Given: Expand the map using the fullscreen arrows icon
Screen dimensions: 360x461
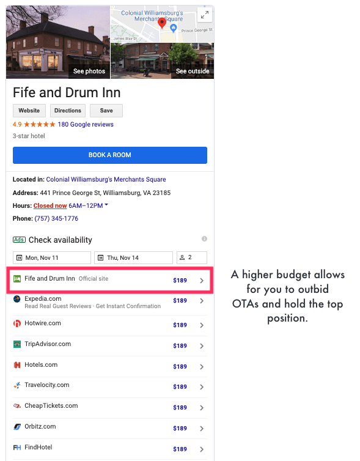Looking at the screenshot, I should [x=205, y=15].
